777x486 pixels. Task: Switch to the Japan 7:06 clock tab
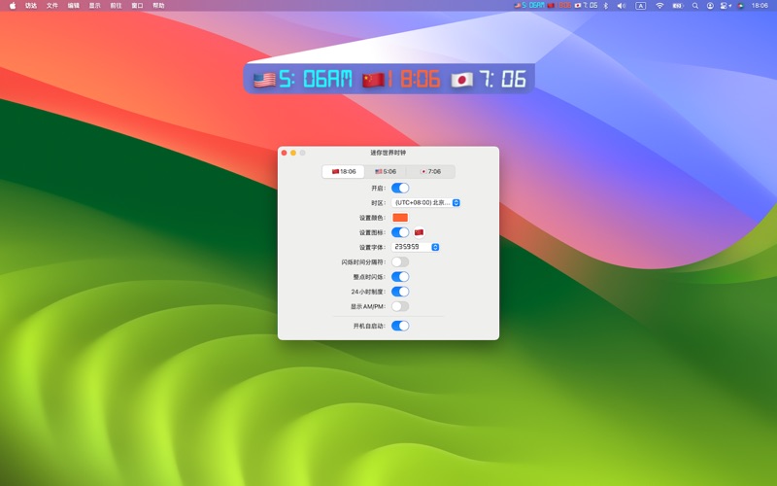(430, 172)
